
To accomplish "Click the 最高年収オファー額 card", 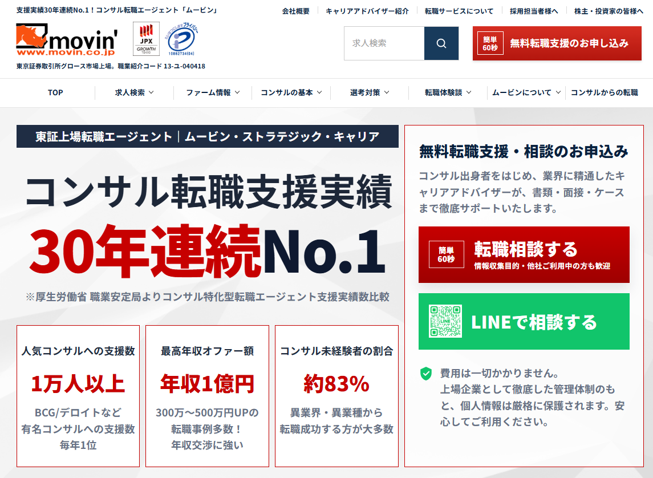I will 208,396.
